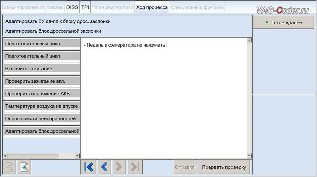
Task: Click the text Педаль акселератора не нажимать!
Action: 126,45
